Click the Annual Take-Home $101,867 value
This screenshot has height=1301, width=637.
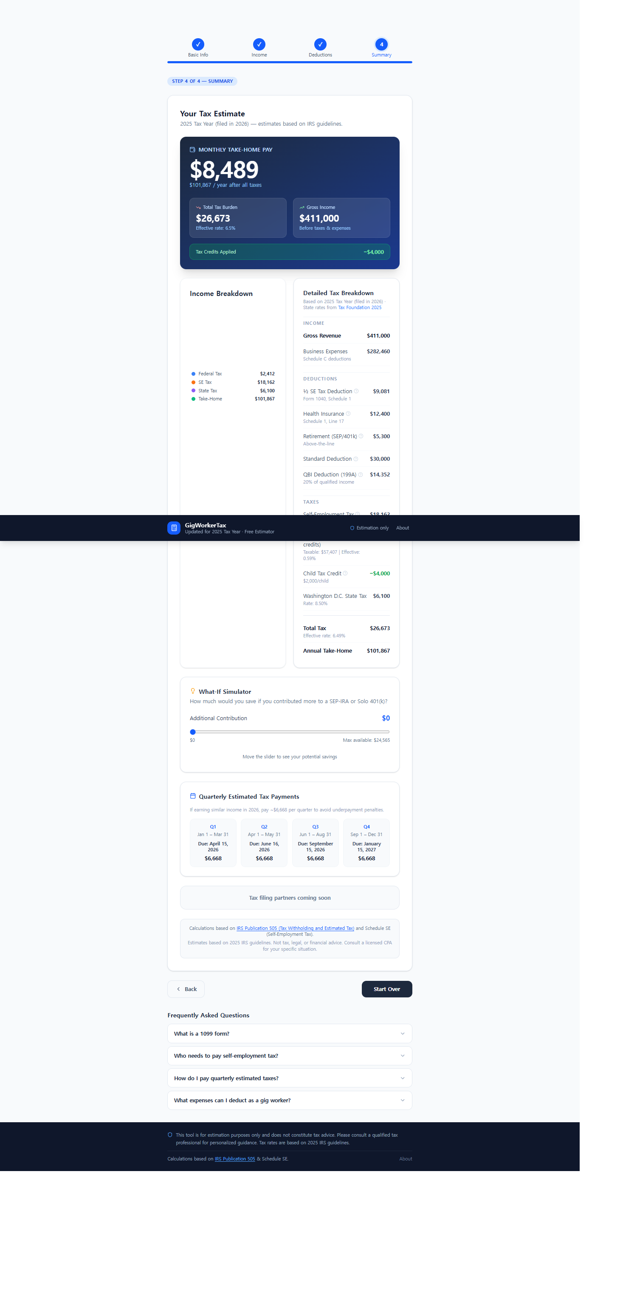[x=378, y=650]
